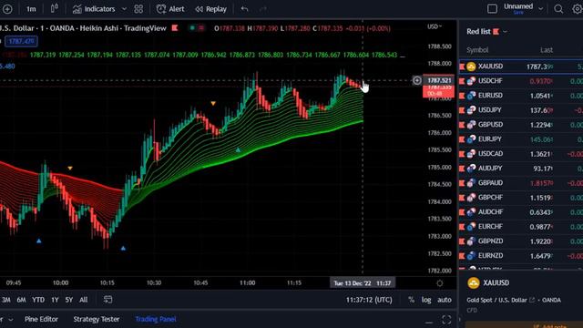The width and height of the screenshot is (583, 328).
Task: Open the layout setup square icon
Action: pos(492,9)
